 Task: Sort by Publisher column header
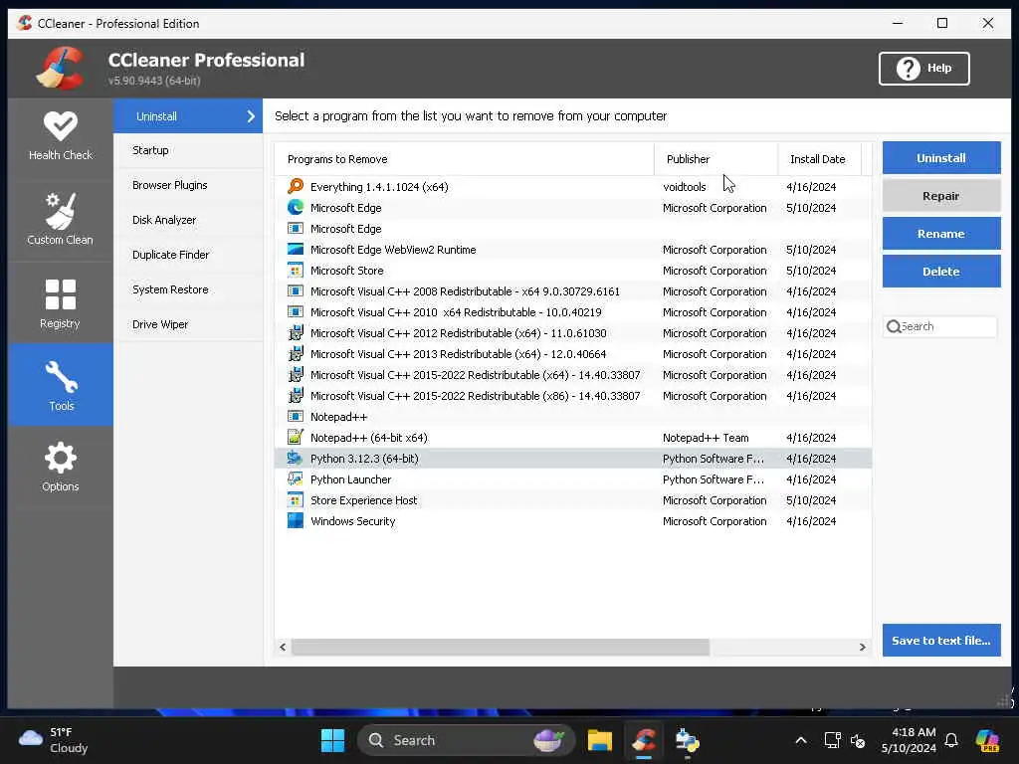pos(715,159)
